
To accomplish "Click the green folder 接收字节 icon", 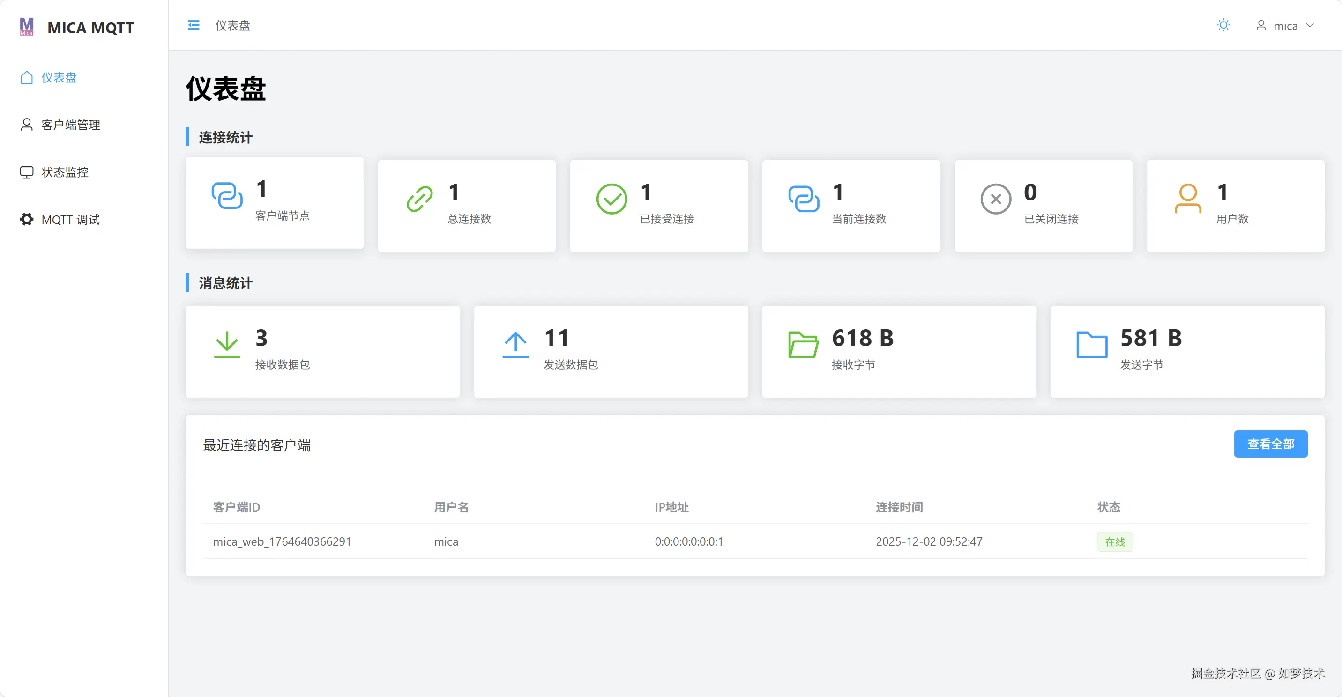I will point(803,344).
